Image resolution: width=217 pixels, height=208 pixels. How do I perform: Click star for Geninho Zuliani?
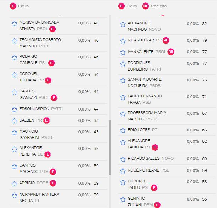click(123, 199)
